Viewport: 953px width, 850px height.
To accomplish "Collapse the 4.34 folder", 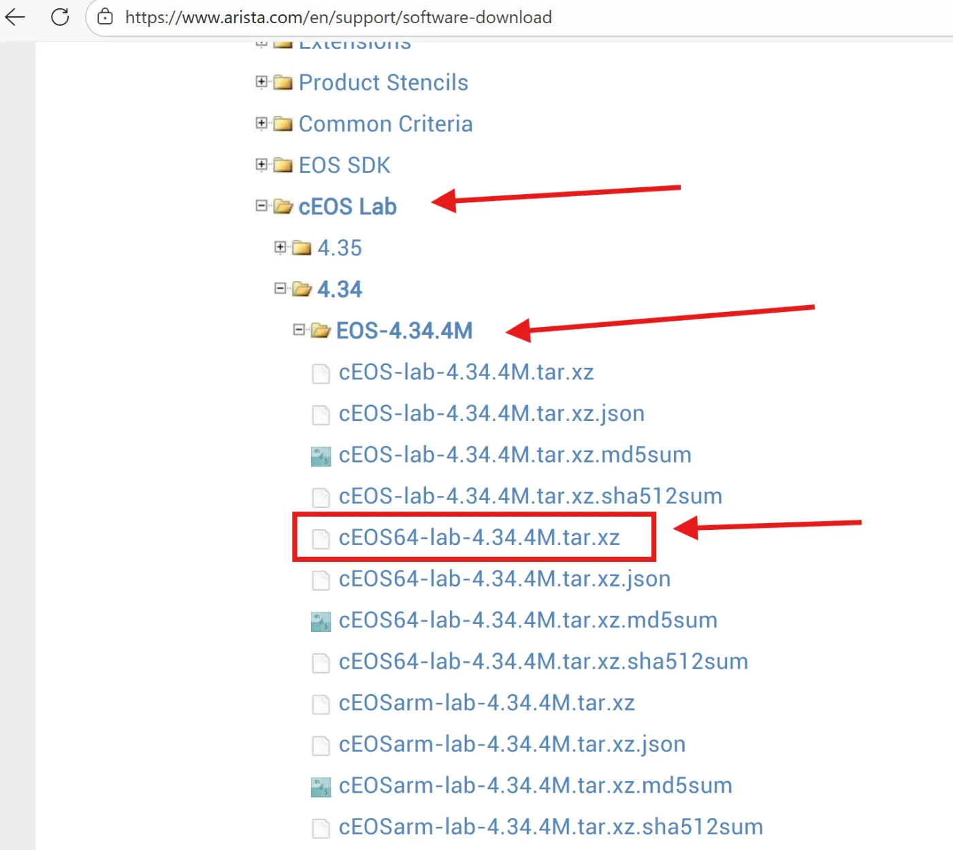I will (x=280, y=288).
